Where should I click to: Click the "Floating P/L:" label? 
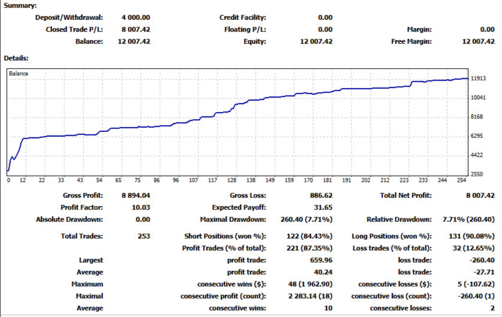tap(245, 29)
